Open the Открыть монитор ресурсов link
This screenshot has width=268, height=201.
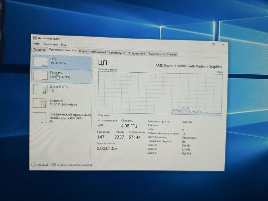pyautogui.click(x=75, y=165)
